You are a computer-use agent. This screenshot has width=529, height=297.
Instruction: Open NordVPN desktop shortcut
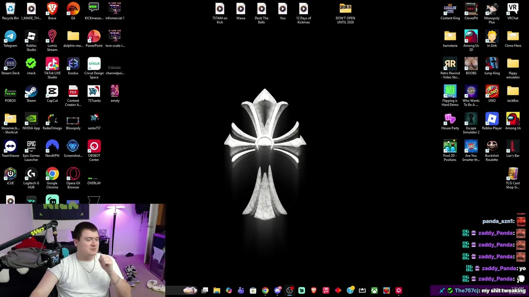pyautogui.click(x=52, y=149)
